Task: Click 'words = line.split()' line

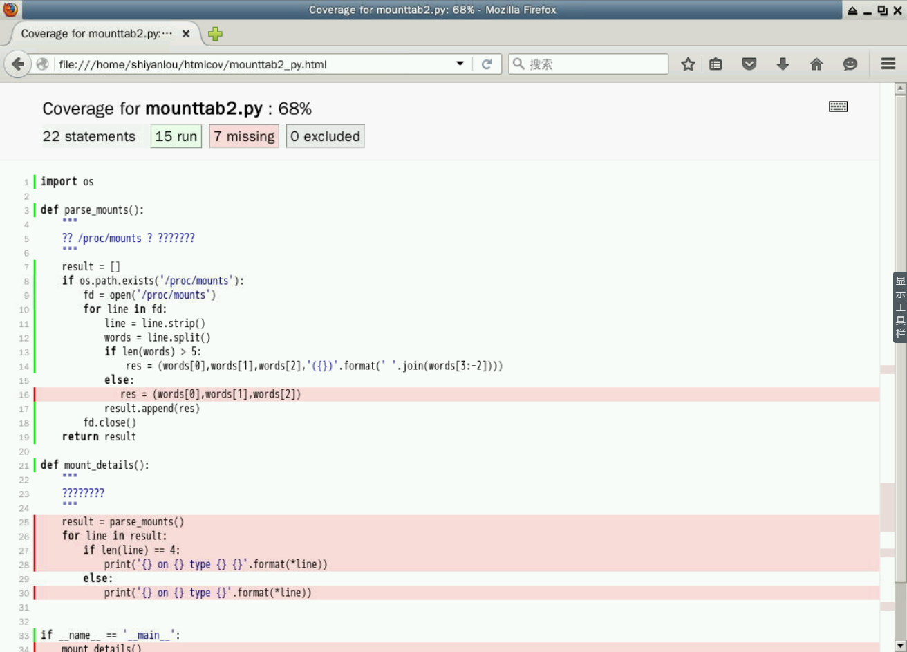Action: click(158, 337)
